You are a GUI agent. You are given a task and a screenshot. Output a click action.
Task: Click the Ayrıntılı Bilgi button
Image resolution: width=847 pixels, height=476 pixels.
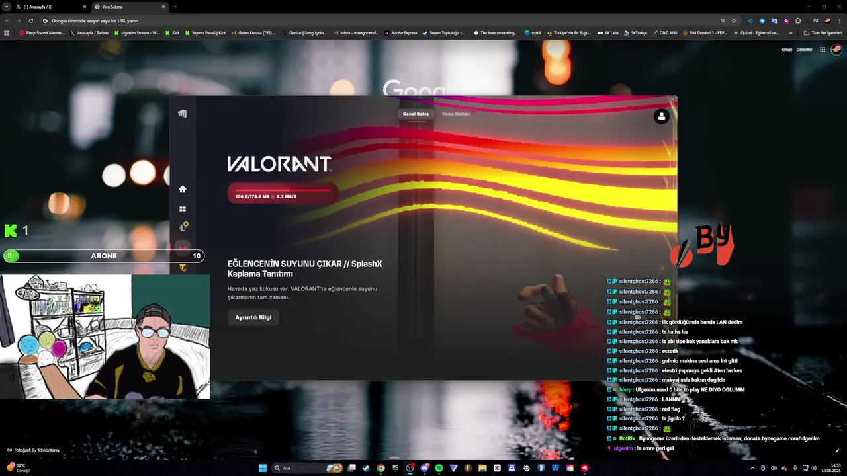[x=253, y=317]
